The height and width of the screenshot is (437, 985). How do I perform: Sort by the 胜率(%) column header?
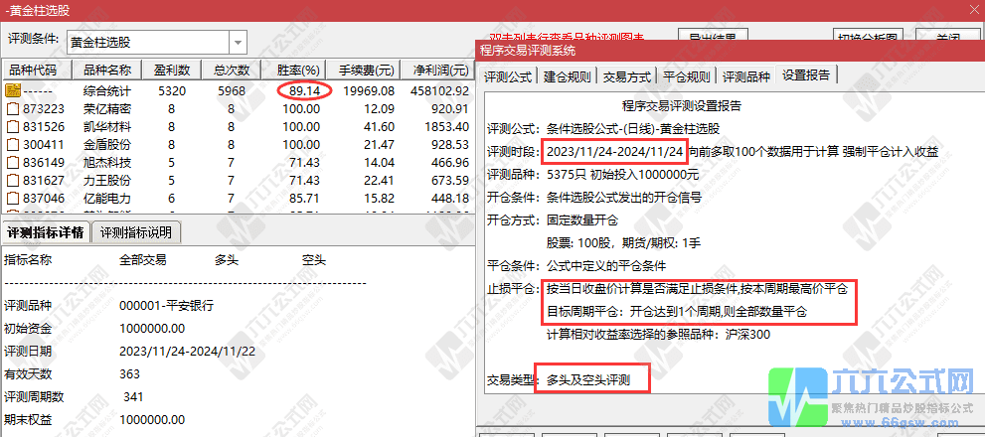tap(297, 71)
